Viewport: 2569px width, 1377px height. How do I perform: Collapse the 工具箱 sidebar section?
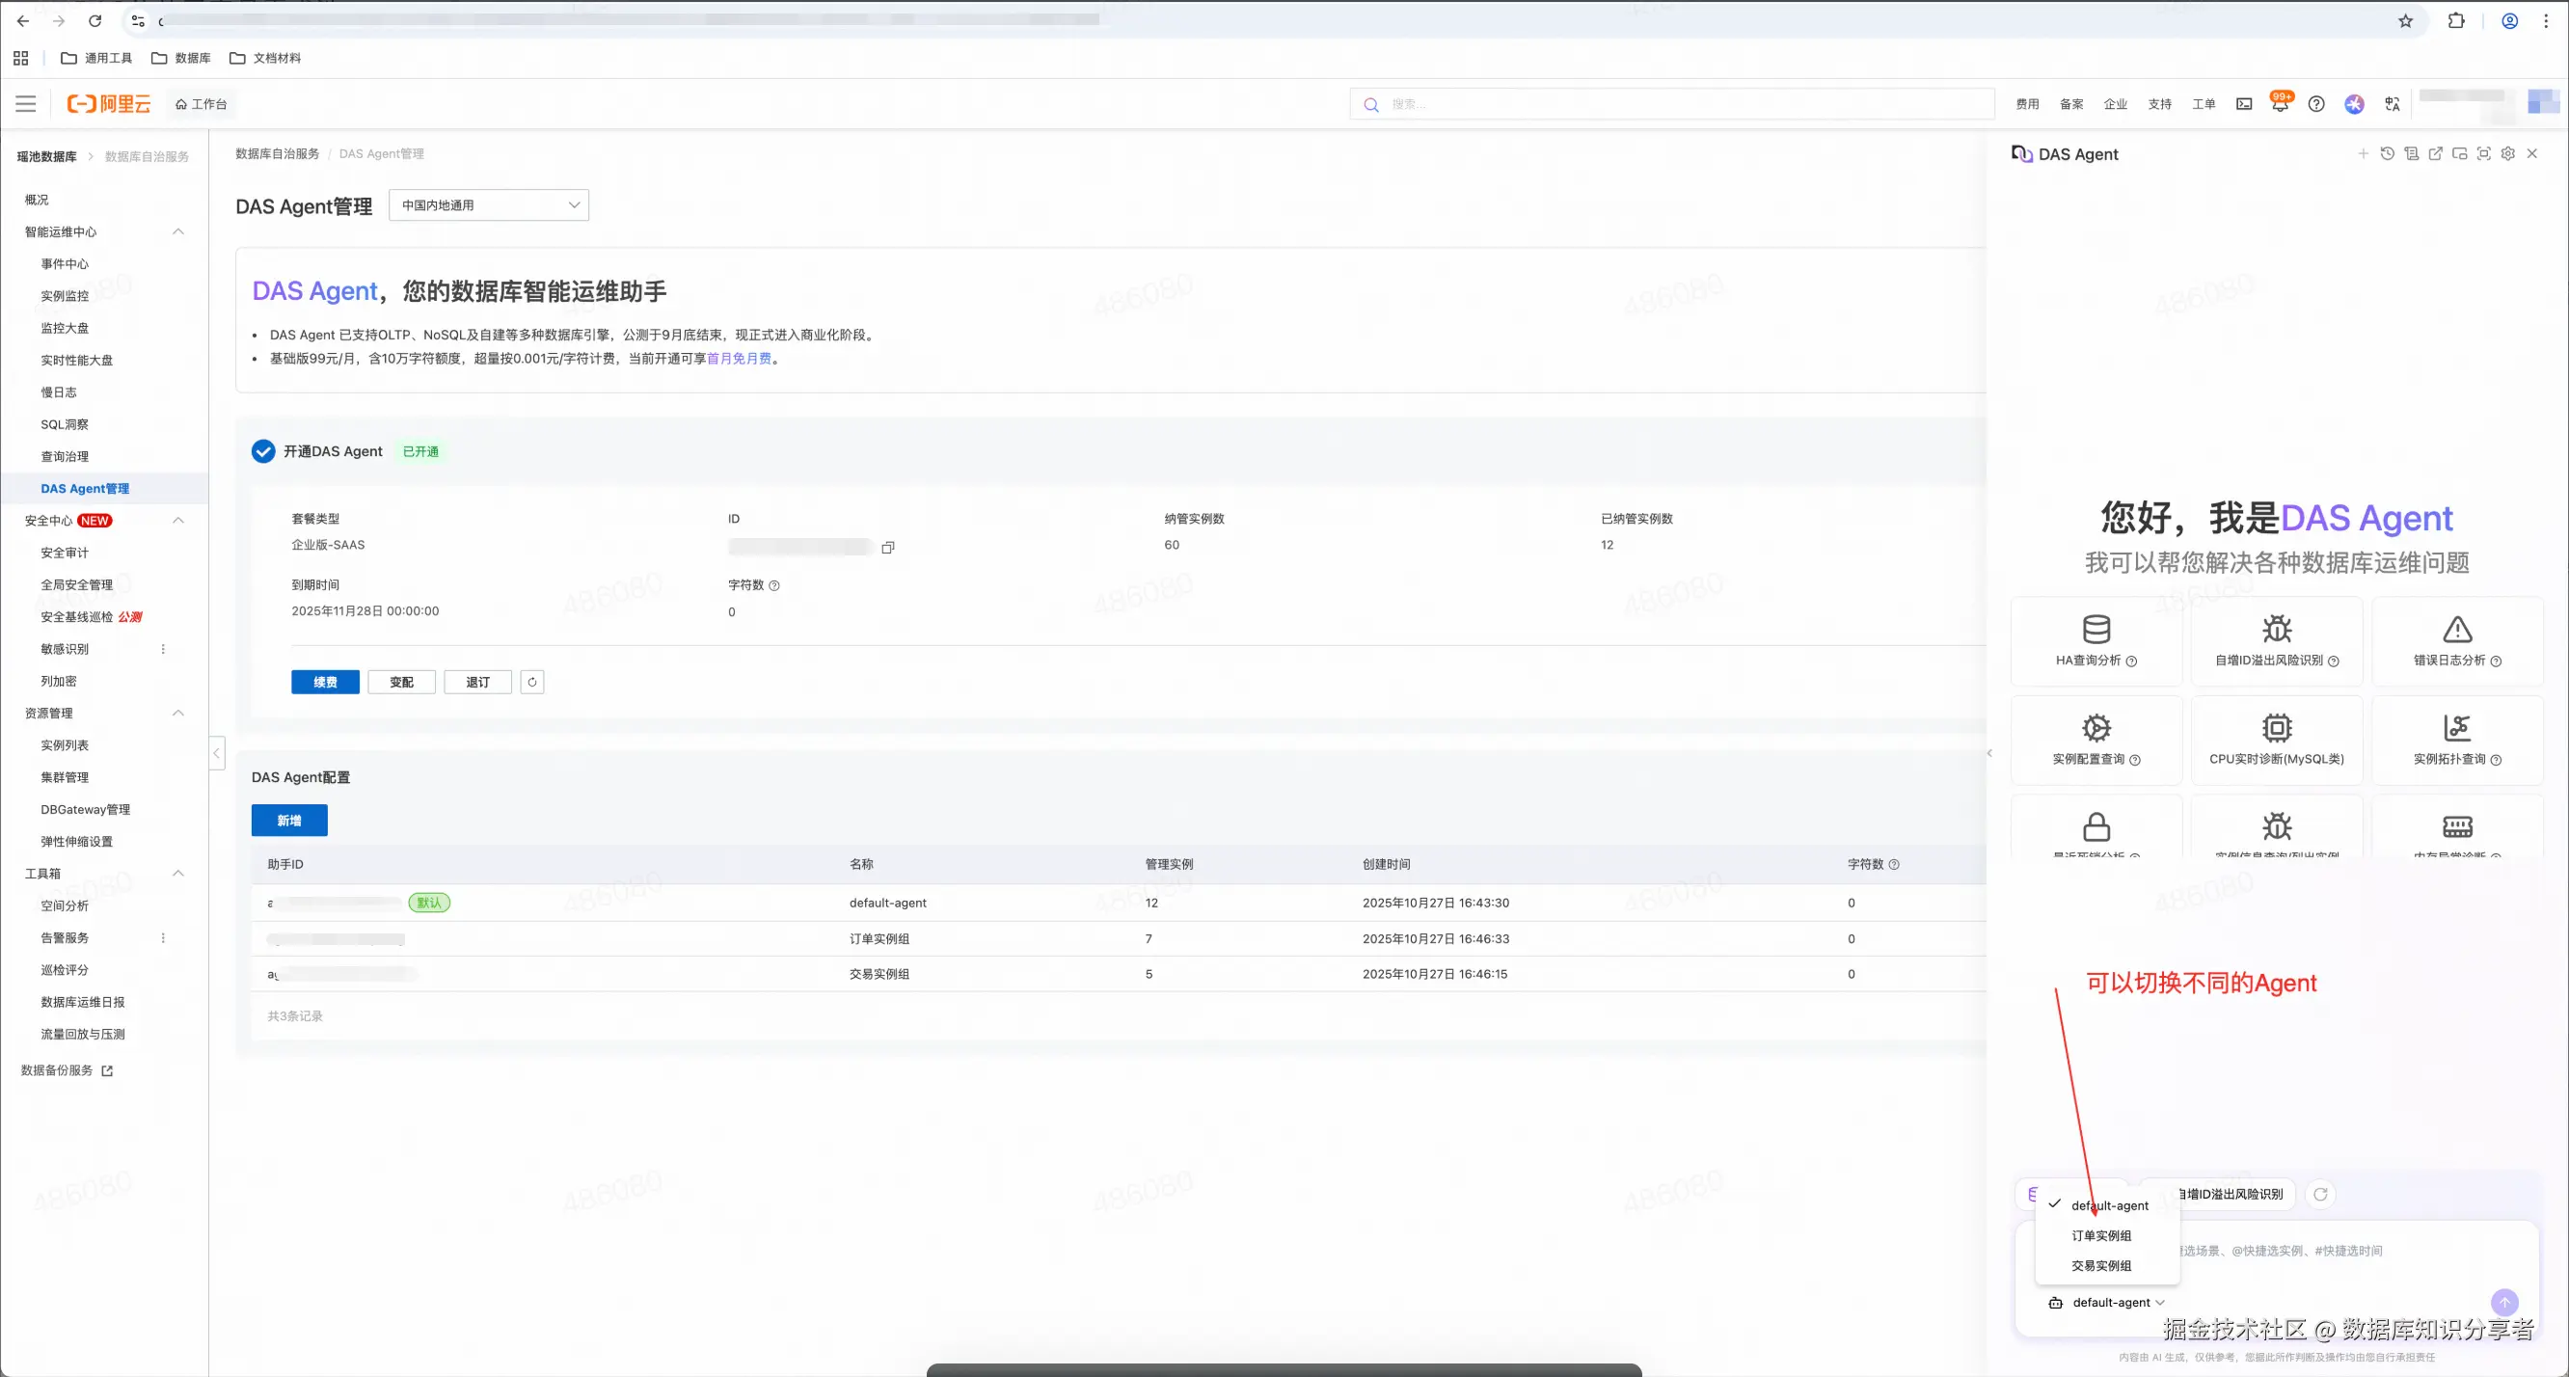[178, 874]
